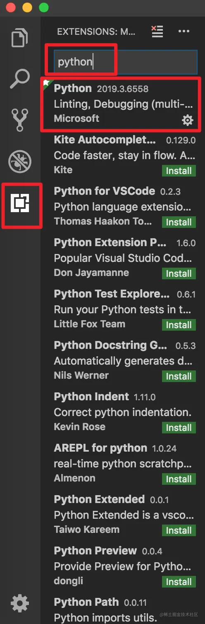The height and width of the screenshot is (624, 205).
Task: Install the Python Indent extension
Action: click(179, 428)
